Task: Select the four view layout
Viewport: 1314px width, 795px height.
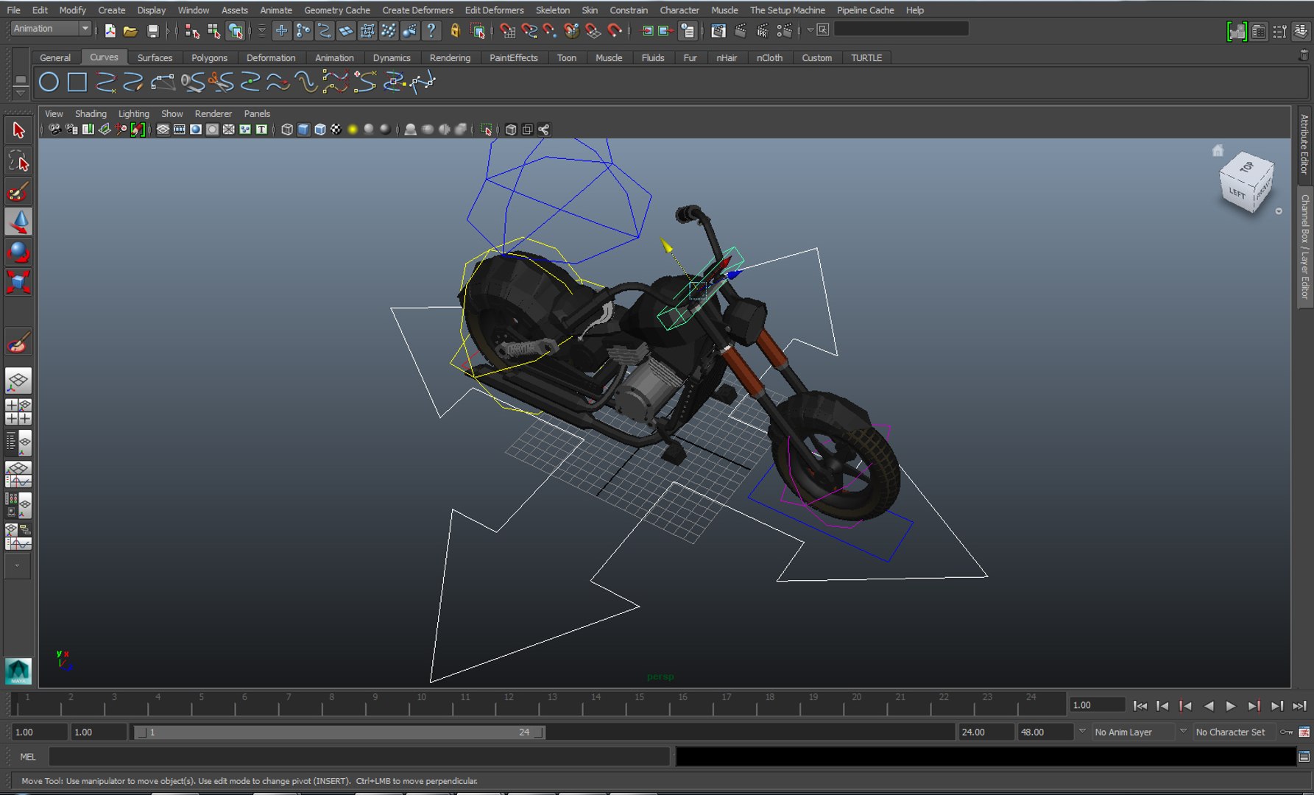Action: click(18, 411)
